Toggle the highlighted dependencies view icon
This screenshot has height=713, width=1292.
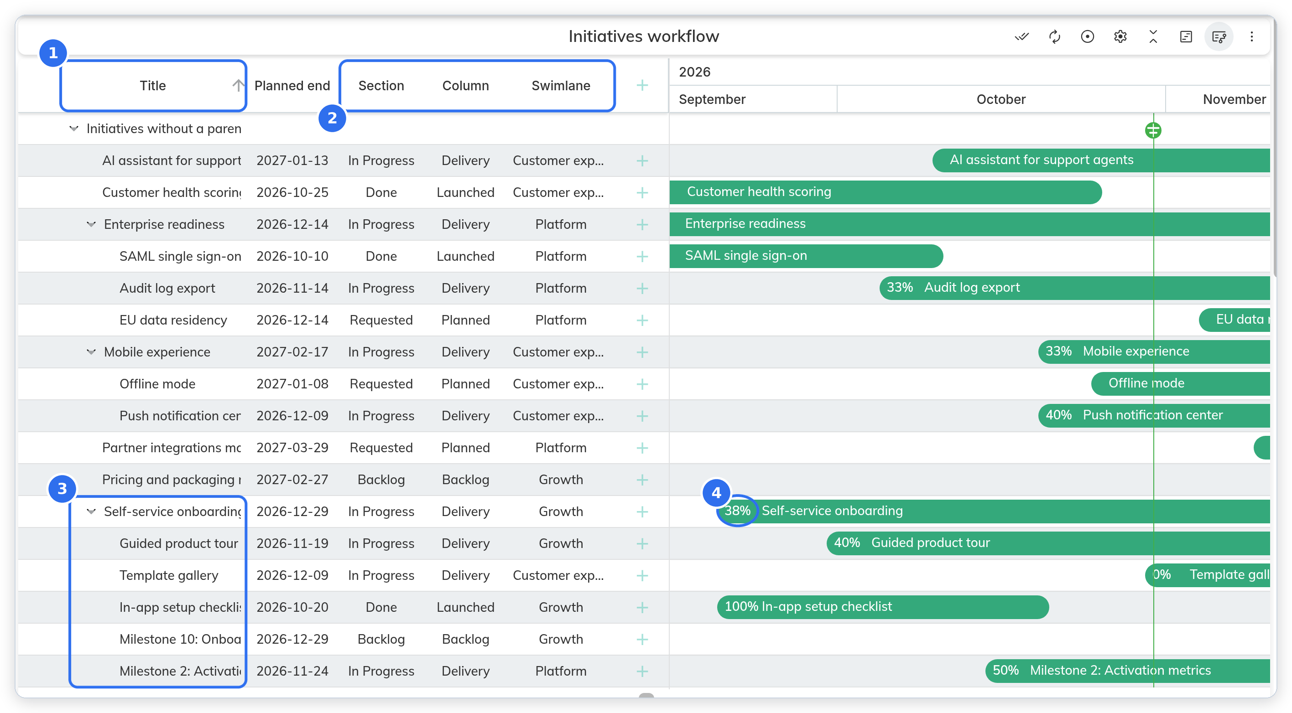pyautogui.click(x=1219, y=36)
